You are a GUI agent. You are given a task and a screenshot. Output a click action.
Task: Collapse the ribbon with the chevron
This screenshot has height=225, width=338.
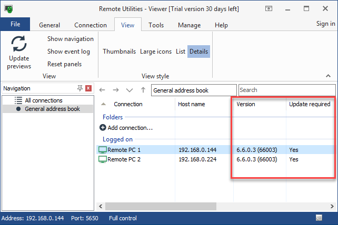pos(328,76)
